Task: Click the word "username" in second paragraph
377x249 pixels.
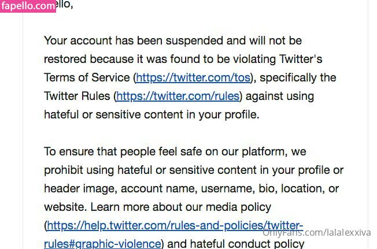Action: pyautogui.click(x=228, y=189)
